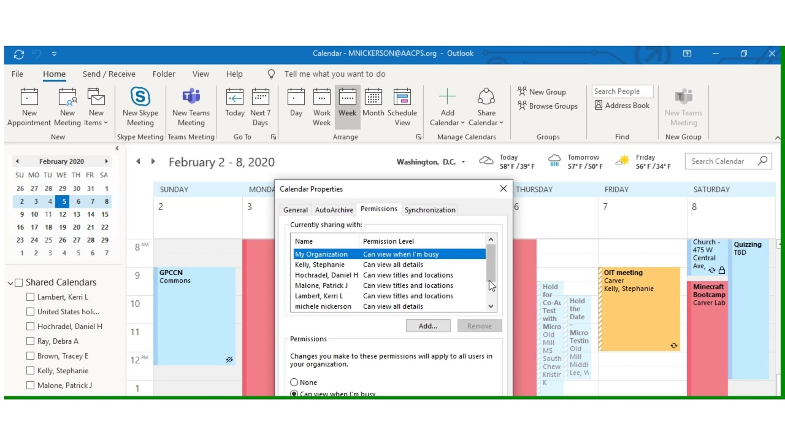The height and width of the screenshot is (442, 785).
Task: Click the Add button to share calendar
Action: (x=428, y=325)
